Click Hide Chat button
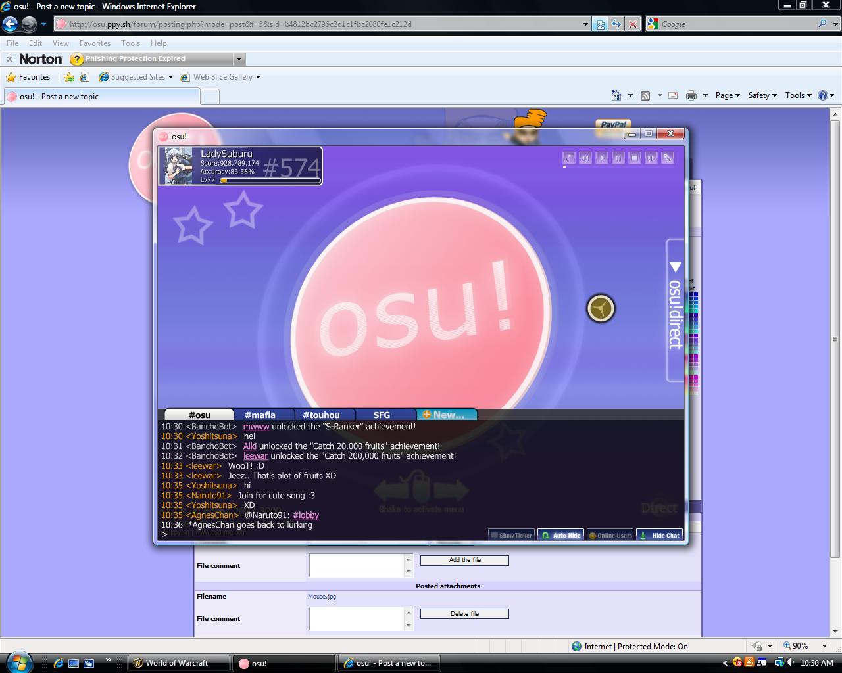The image size is (842, 673). 660,535
